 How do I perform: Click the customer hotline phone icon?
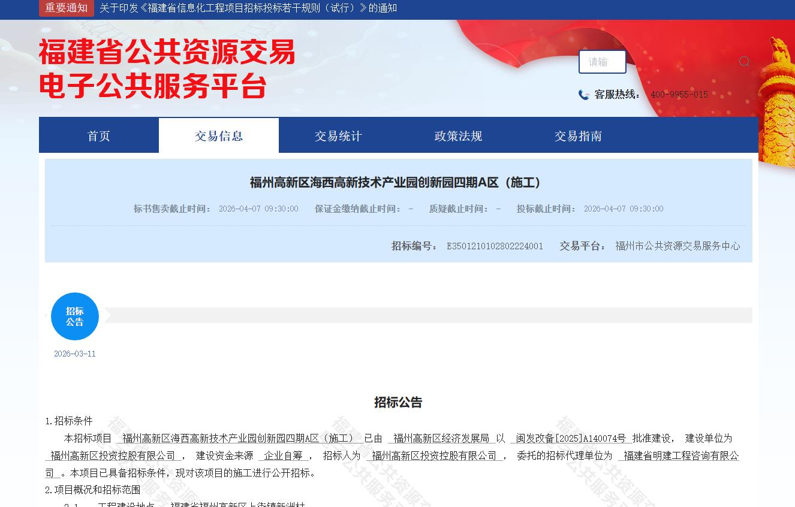tap(583, 95)
